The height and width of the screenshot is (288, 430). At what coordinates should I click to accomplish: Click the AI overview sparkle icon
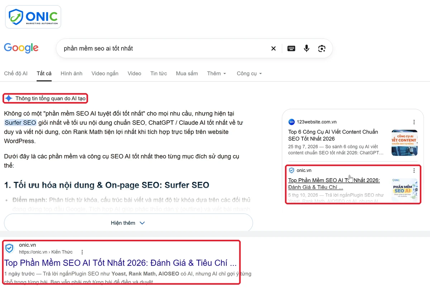point(9,98)
